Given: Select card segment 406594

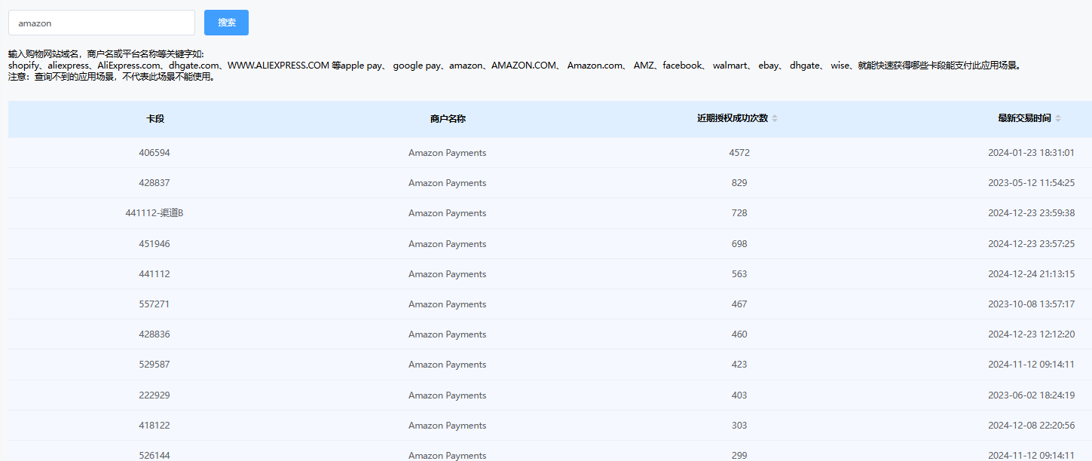Looking at the screenshot, I should [154, 153].
